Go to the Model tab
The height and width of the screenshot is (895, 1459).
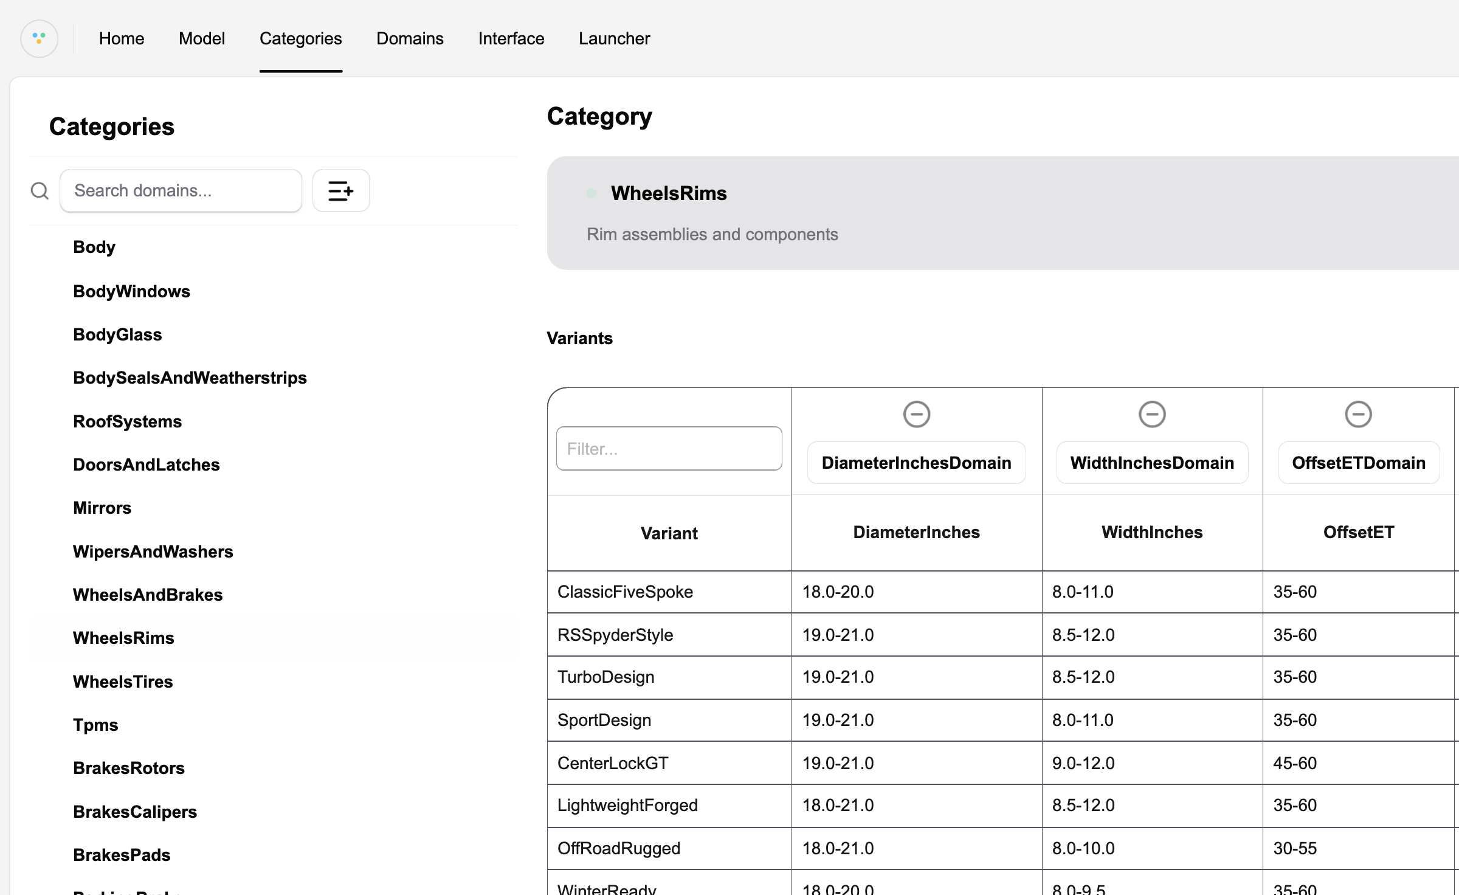click(x=201, y=38)
